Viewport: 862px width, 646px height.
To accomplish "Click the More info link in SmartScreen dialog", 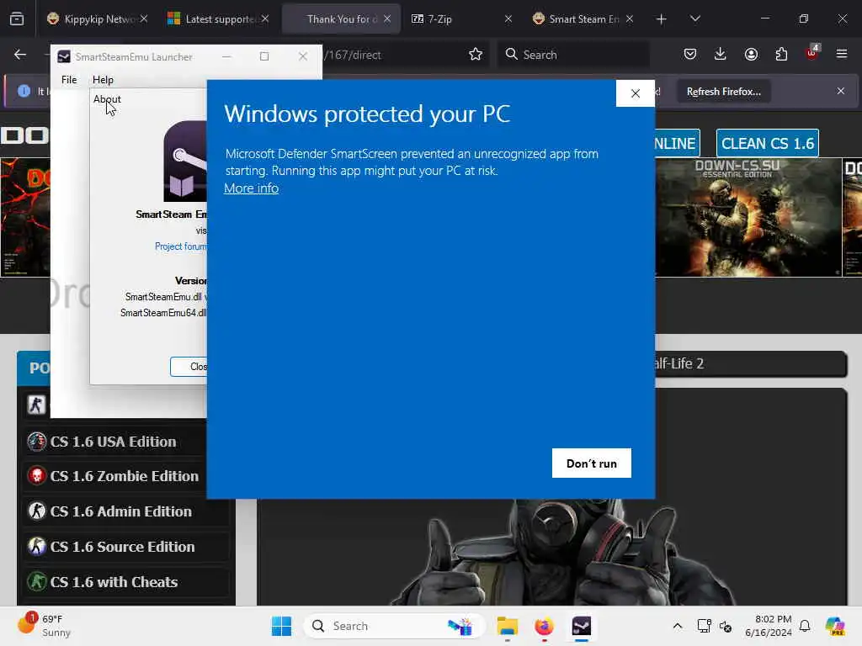I will point(251,188).
